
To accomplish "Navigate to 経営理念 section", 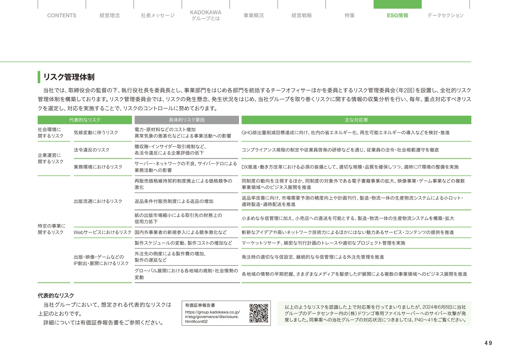I will tap(109, 15).
